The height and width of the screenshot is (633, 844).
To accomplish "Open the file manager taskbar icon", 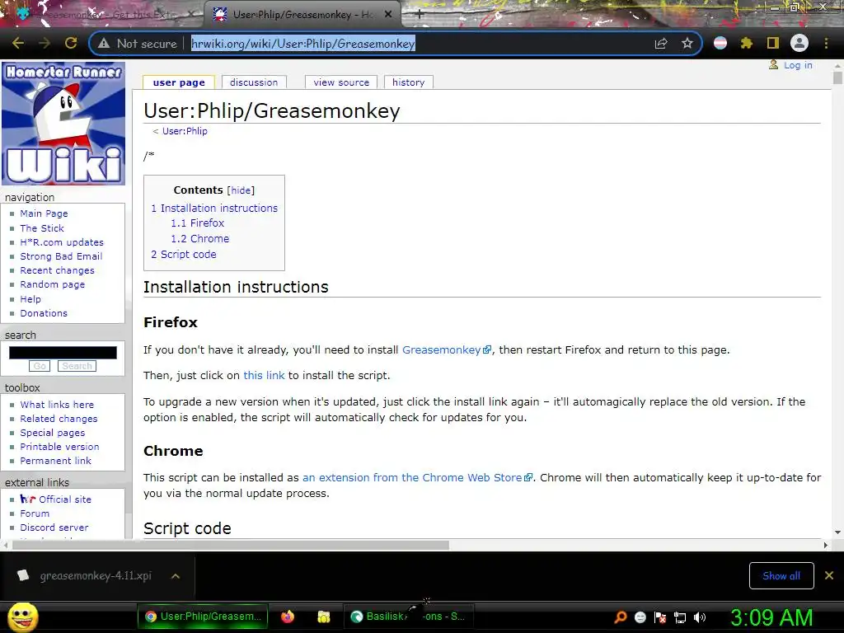I will tap(323, 617).
